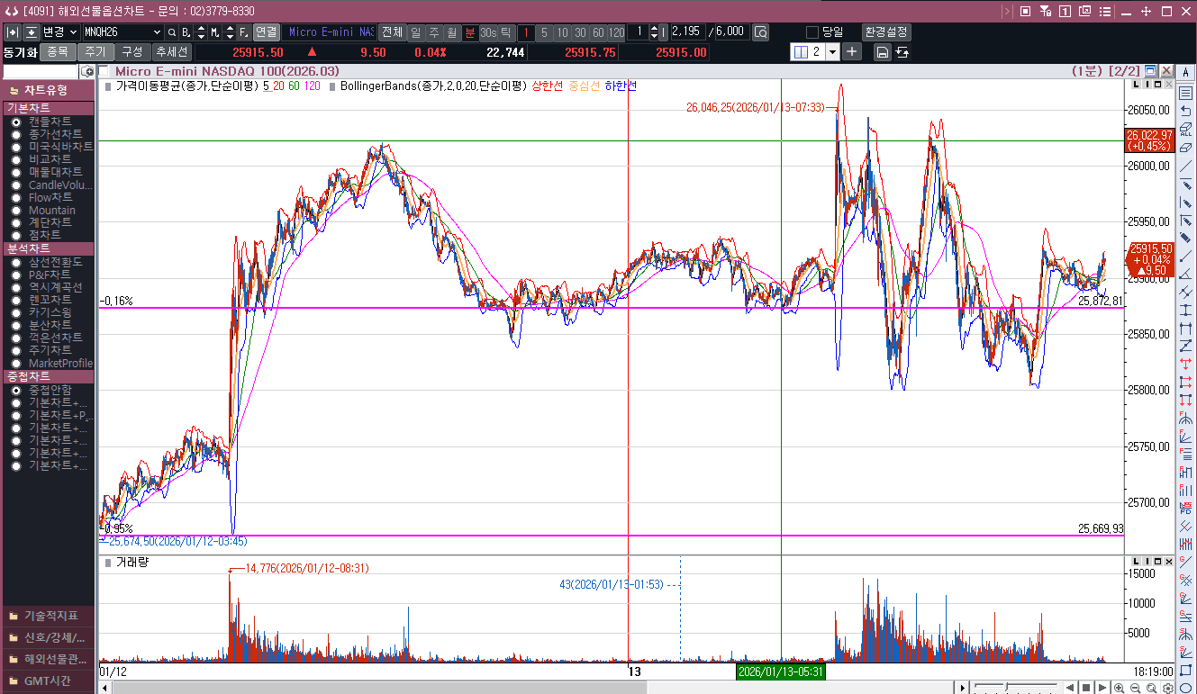Image resolution: width=1197 pixels, height=694 pixels.
Task: Zoom out using the magnifier minus icon
Action: (1135, 688)
